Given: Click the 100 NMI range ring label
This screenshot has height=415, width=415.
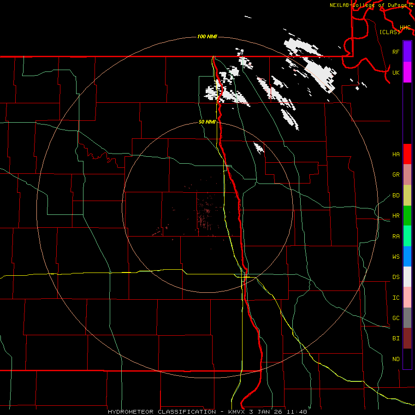Looking at the screenshot, I should click(207, 36).
